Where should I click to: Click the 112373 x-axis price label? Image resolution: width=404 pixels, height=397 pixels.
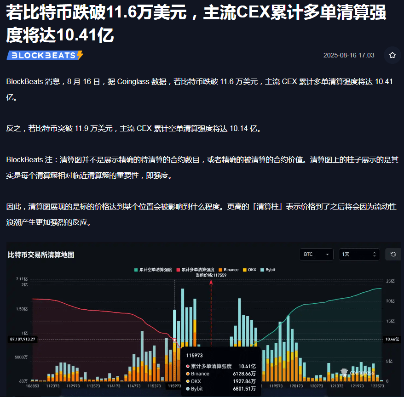53,386
